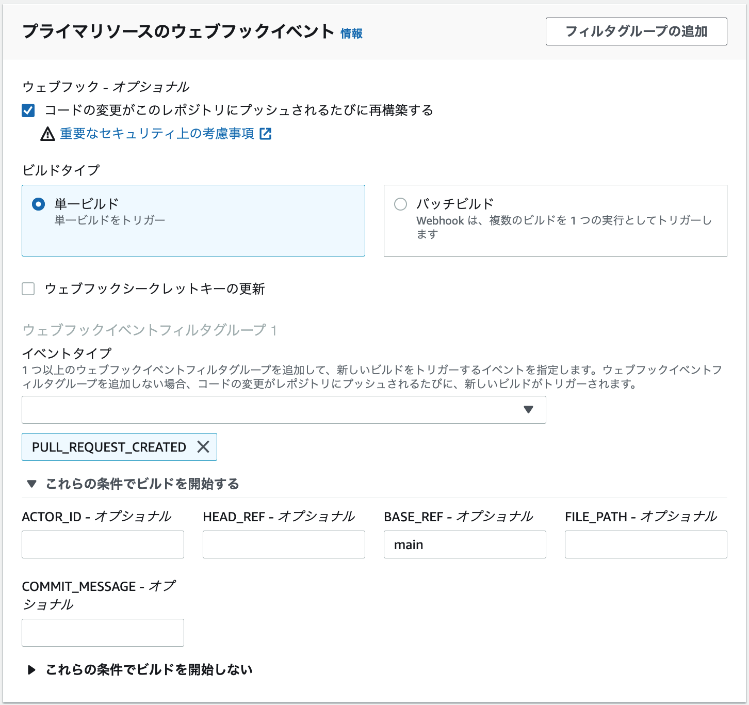Click the PULL_REQUEST_CREATED tag text
Screen dimensions: 749x705
109,447
